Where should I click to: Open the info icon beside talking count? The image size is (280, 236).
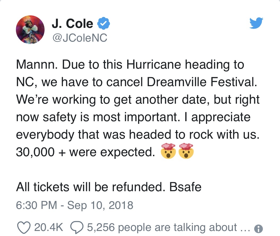coord(259,229)
